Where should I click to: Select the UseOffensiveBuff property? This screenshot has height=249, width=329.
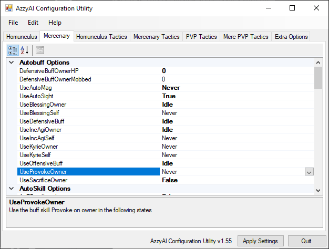click(88, 163)
